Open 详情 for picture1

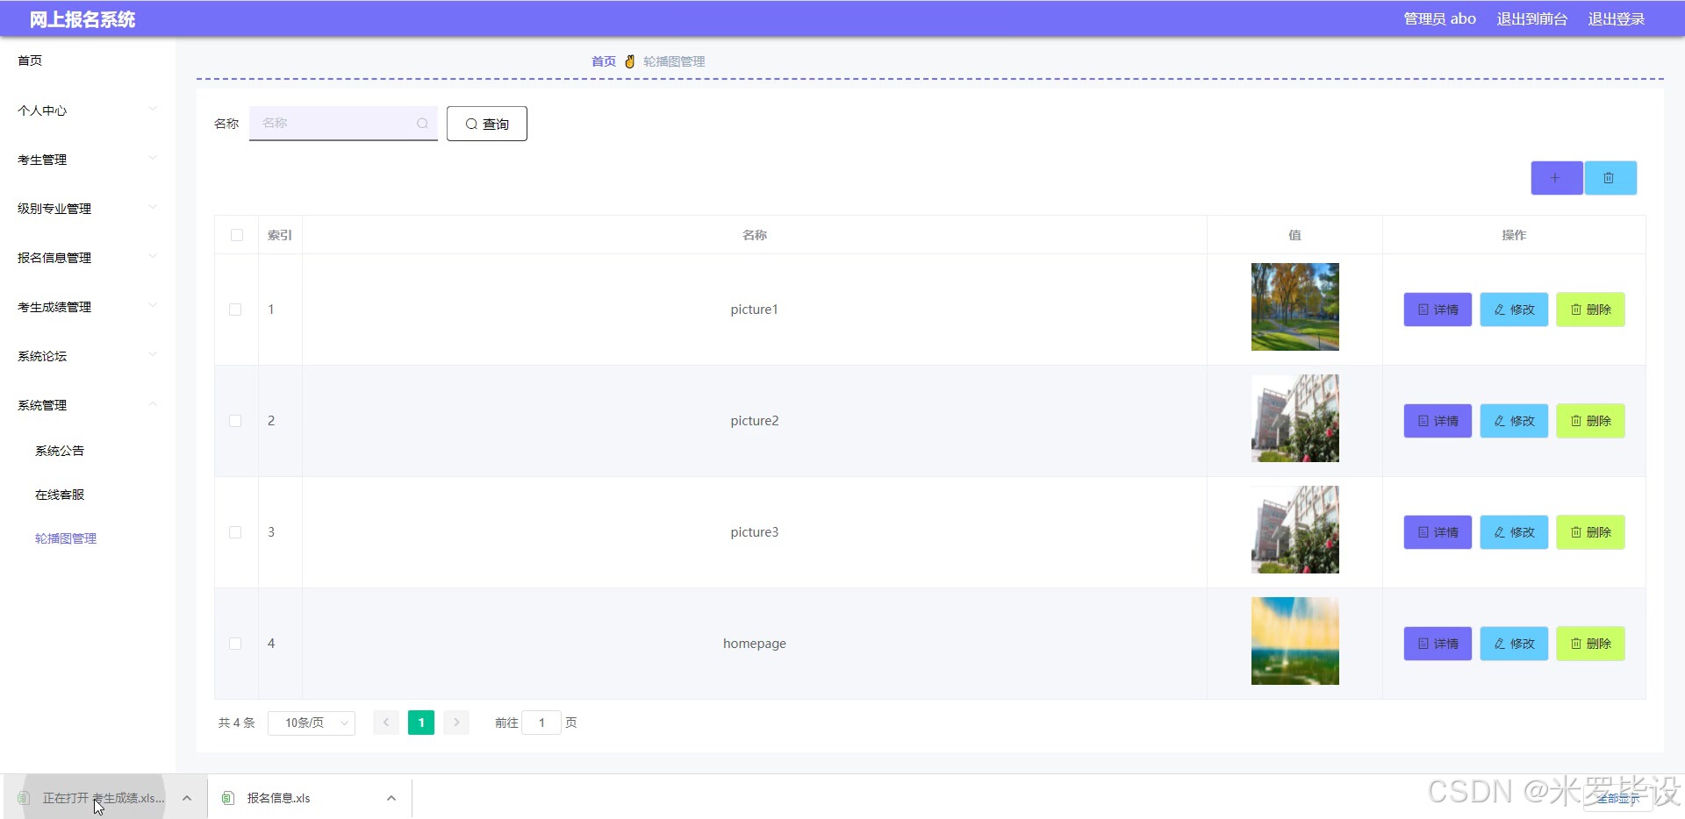click(x=1438, y=310)
